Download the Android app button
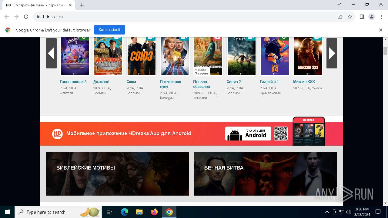 tap(248, 134)
